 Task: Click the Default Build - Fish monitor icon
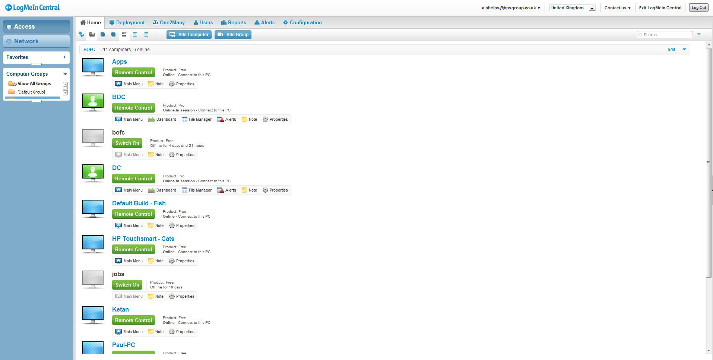(x=93, y=209)
